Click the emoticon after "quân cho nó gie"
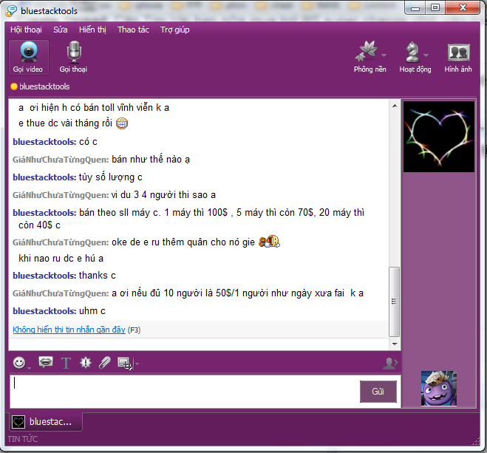The height and width of the screenshot is (453, 487). coord(269,242)
